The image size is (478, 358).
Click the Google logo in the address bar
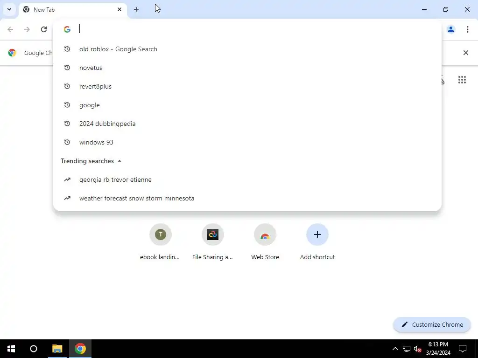67,29
